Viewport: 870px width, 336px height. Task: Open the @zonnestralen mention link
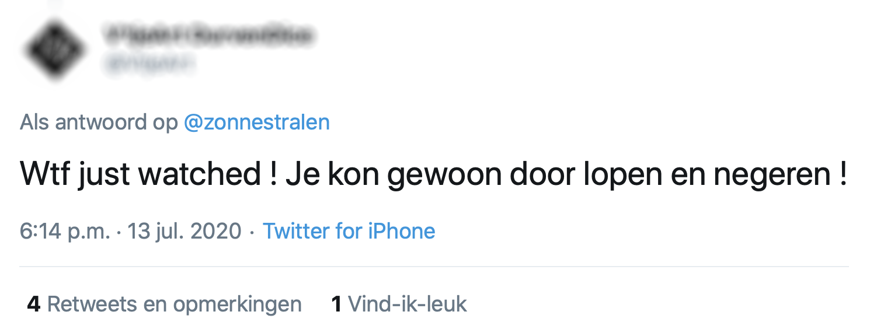pos(256,123)
